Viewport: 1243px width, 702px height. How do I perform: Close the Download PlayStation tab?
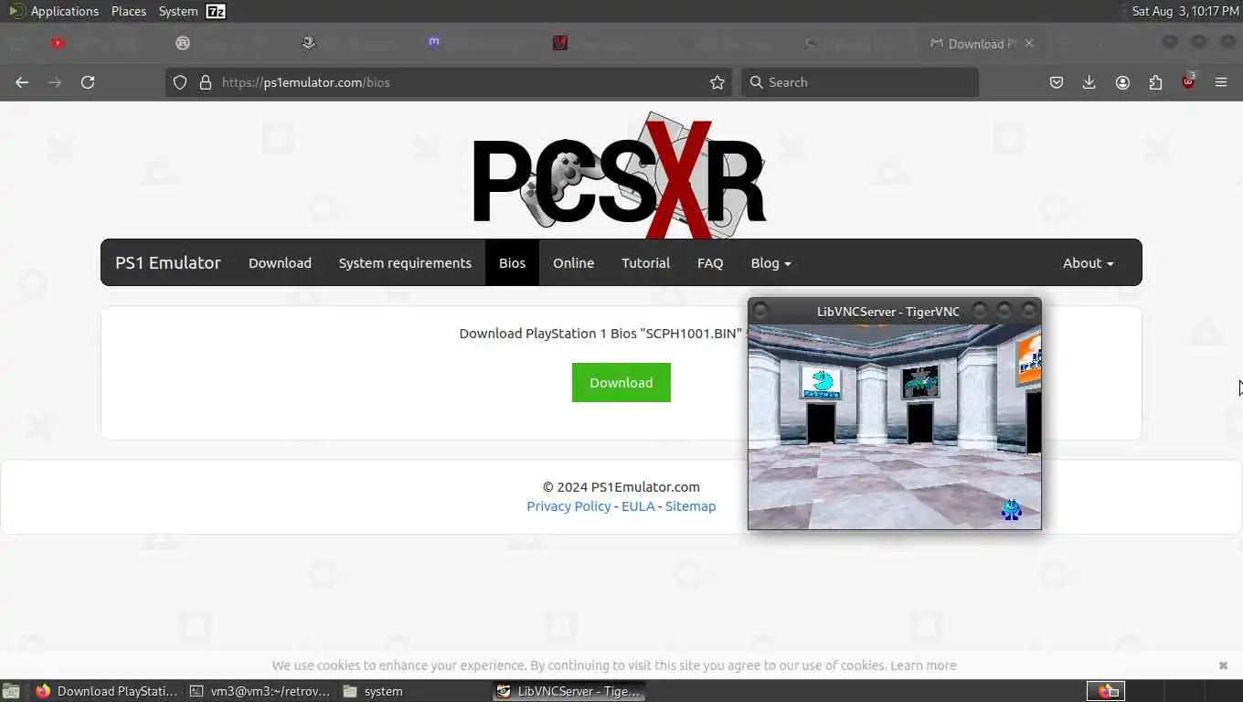pyautogui.click(x=1029, y=43)
